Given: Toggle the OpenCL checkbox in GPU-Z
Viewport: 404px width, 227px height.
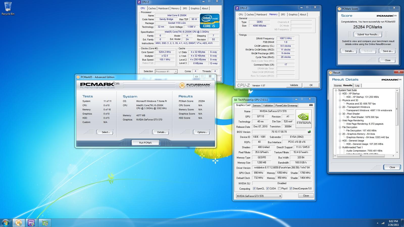Looking at the screenshot, I should 254,189.
